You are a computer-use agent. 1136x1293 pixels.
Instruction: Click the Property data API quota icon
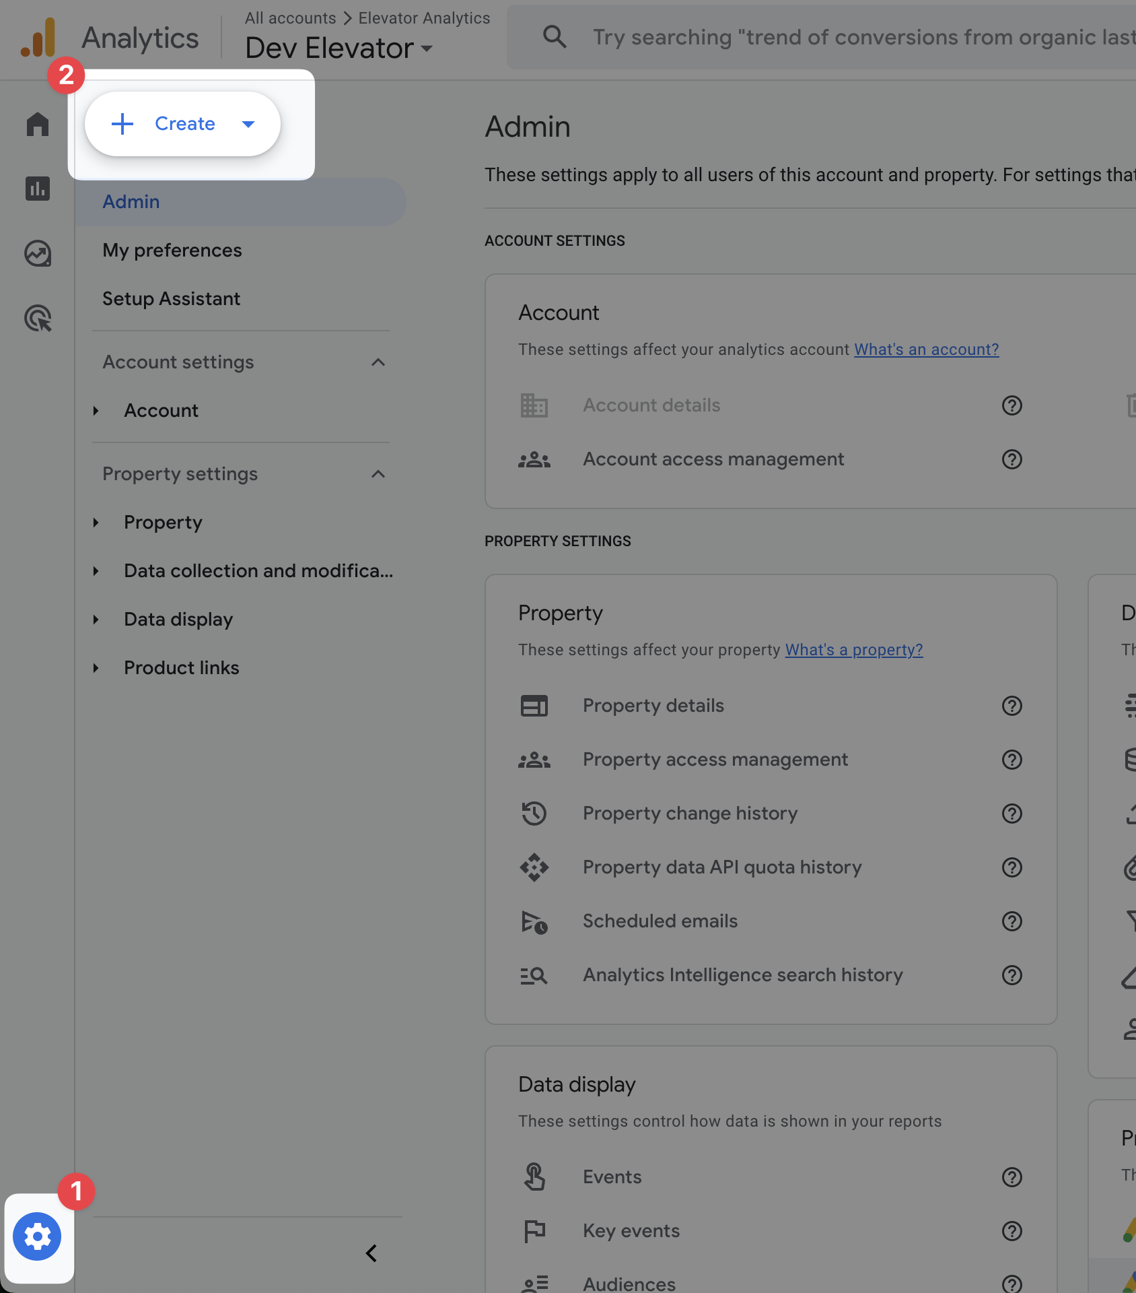click(534, 867)
